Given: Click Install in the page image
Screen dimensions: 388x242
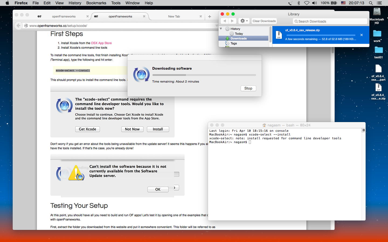Looking at the screenshot, I should pos(158,129).
